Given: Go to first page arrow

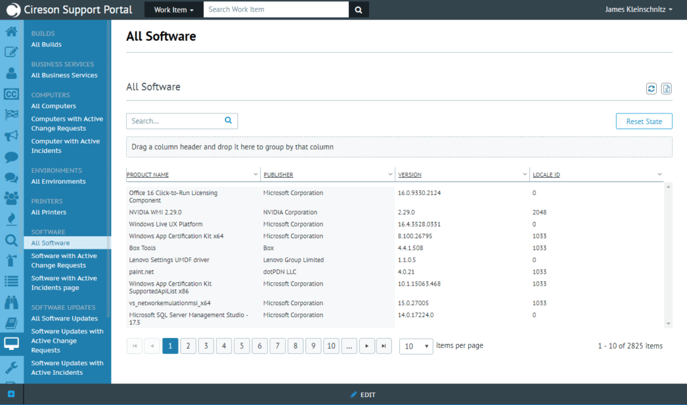Looking at the screenshot, I should click(x=134, y=346).
